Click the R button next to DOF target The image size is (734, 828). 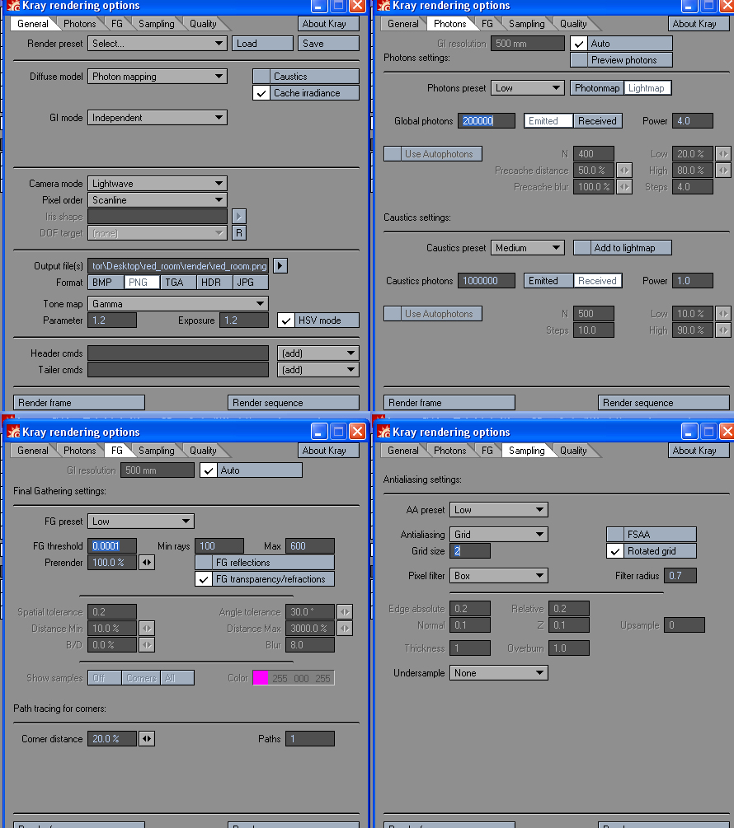coord(238,233)
